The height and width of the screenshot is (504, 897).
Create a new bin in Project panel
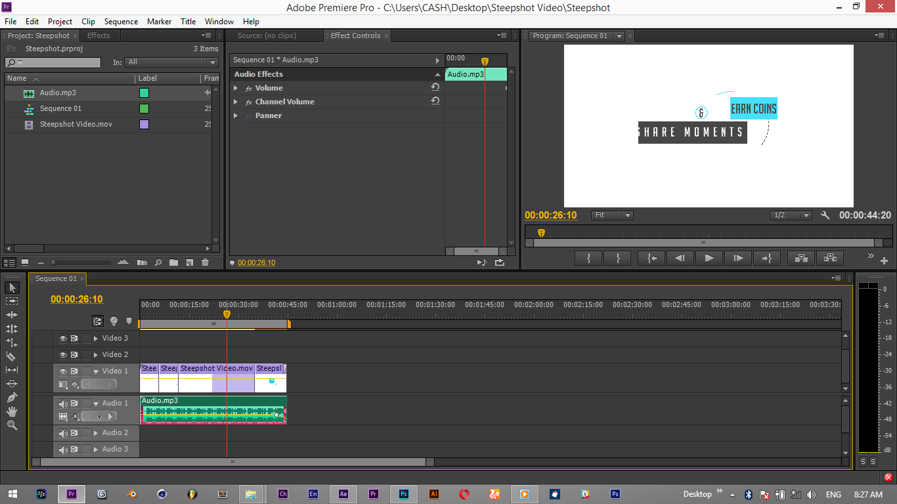pos(173,262)
